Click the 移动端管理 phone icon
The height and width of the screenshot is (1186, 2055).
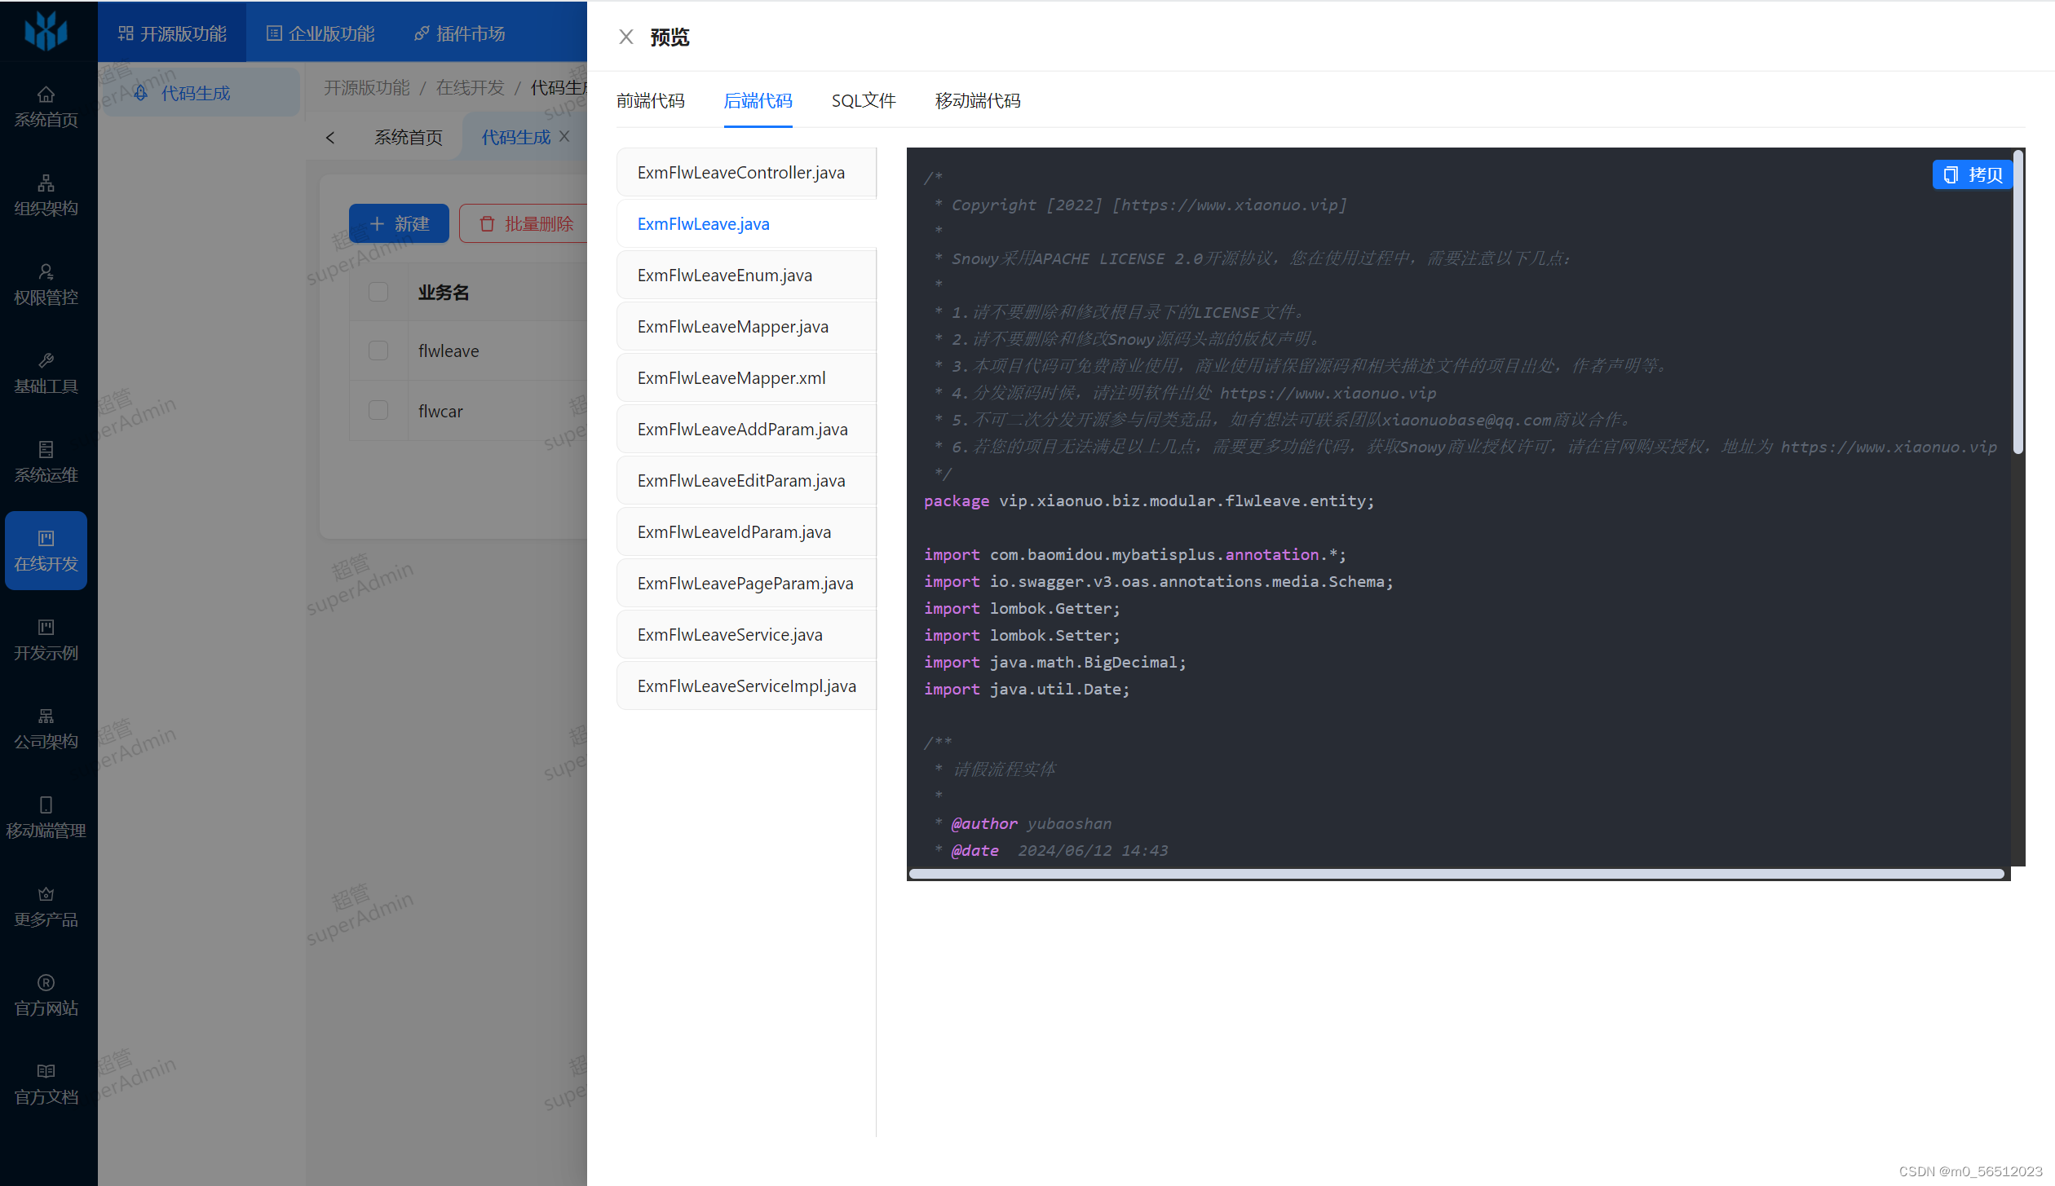(x=46, y=805)
